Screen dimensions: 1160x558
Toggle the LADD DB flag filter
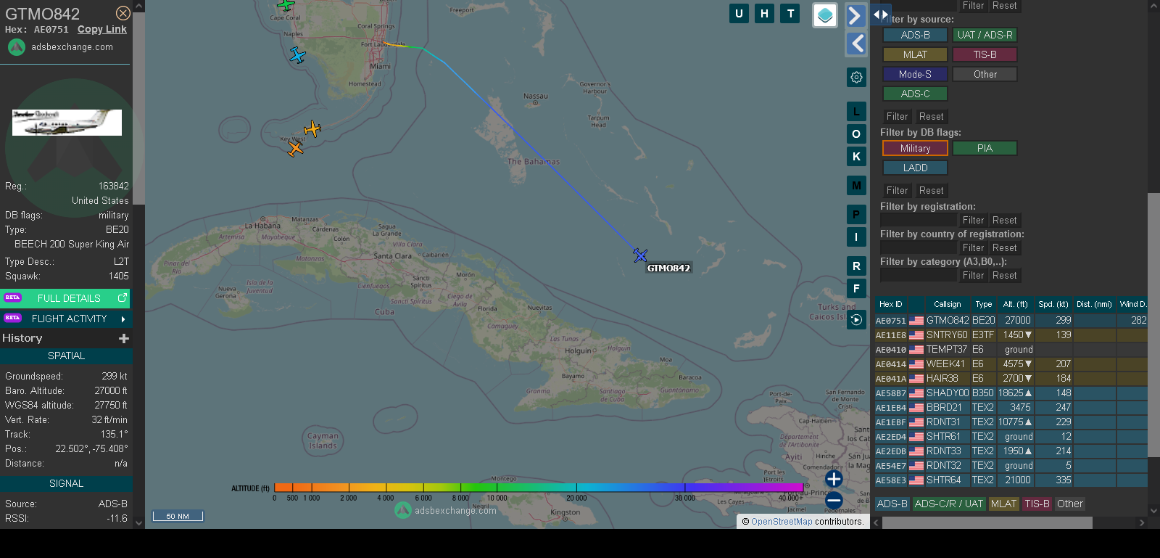[915, 168]
